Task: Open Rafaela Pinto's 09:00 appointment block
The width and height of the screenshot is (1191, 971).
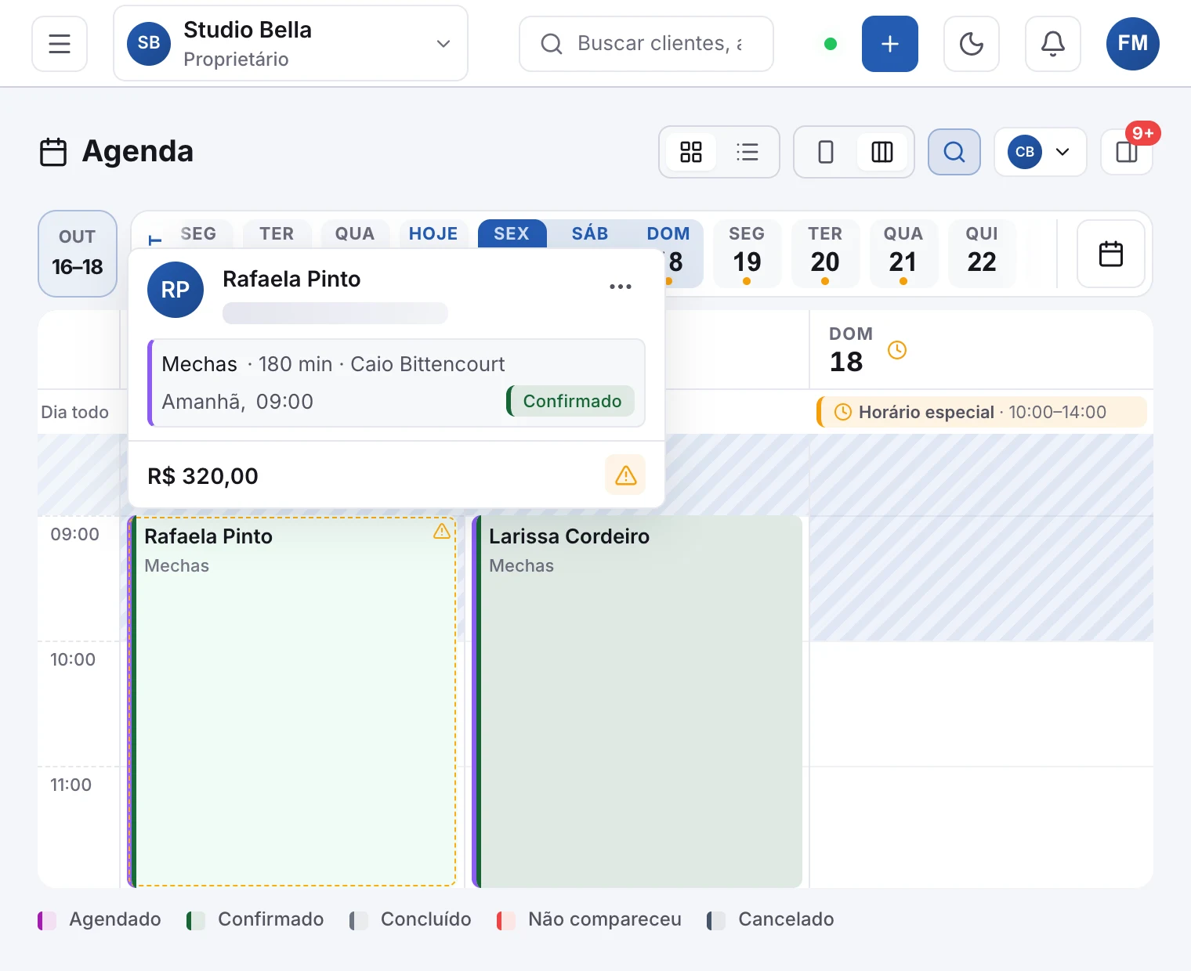Action: point(291,702)
